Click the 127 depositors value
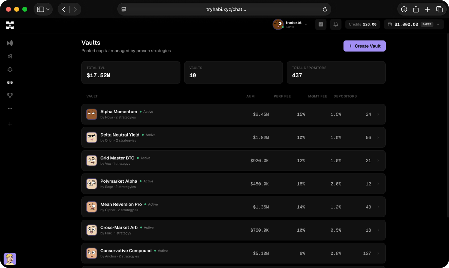This screenshot has height=268, width=449. (x=367, y=253)
